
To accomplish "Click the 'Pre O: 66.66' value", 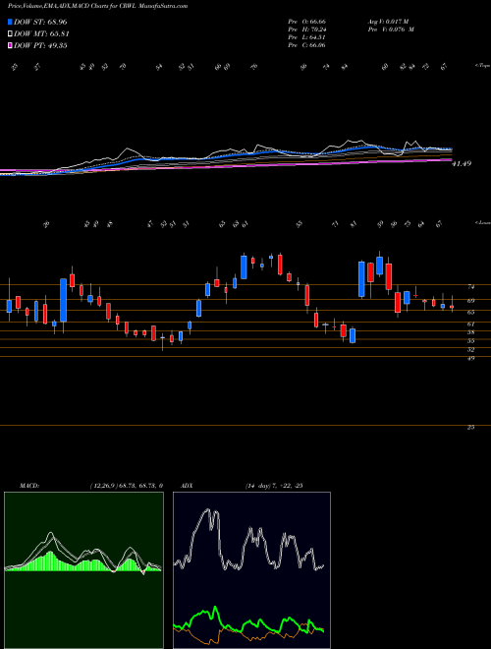I will [306, 22].
